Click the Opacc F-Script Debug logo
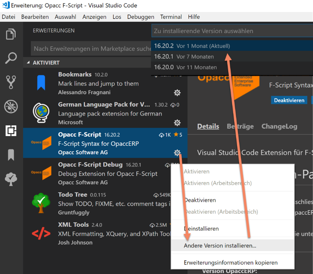 (x=41, y=173)
